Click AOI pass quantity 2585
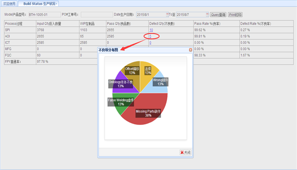Image resolution: width=297 pixels, height=170 pixels. pos(111,36)
